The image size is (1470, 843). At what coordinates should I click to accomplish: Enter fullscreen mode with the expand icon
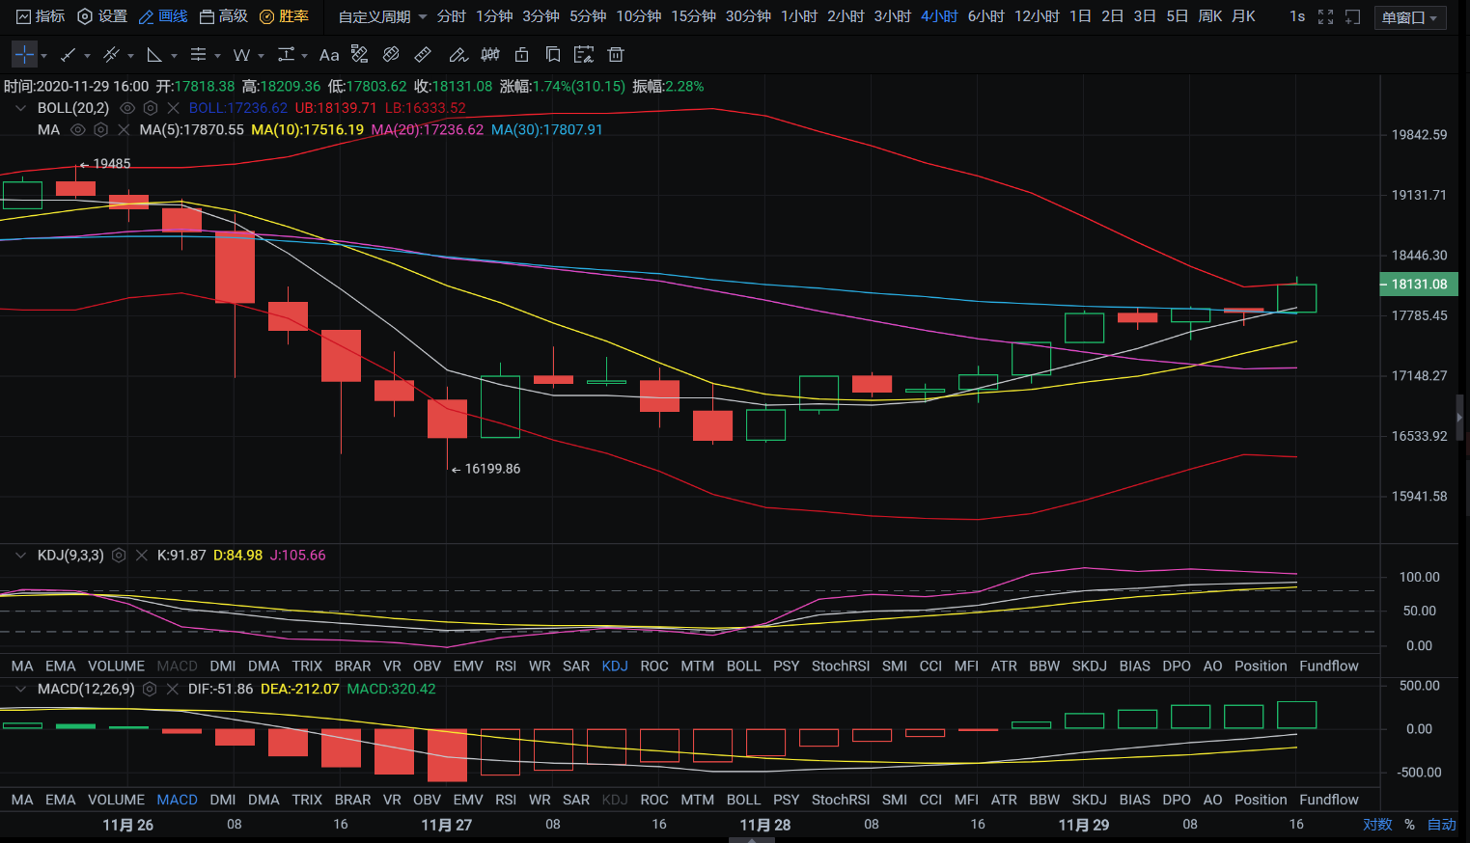coord(1325,16)
